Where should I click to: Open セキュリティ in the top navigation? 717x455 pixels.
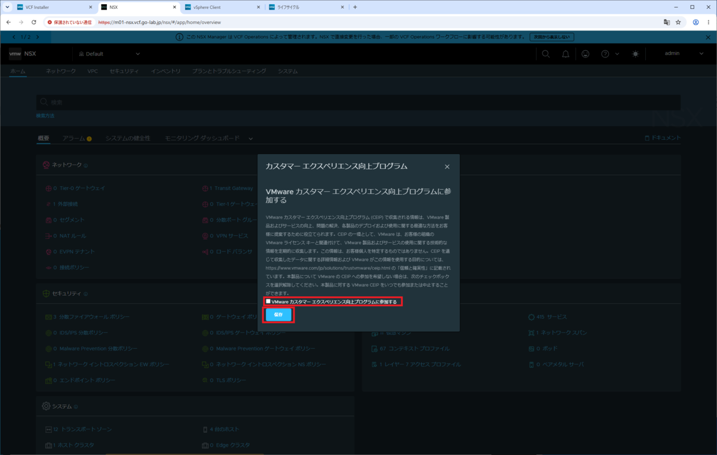124,71
